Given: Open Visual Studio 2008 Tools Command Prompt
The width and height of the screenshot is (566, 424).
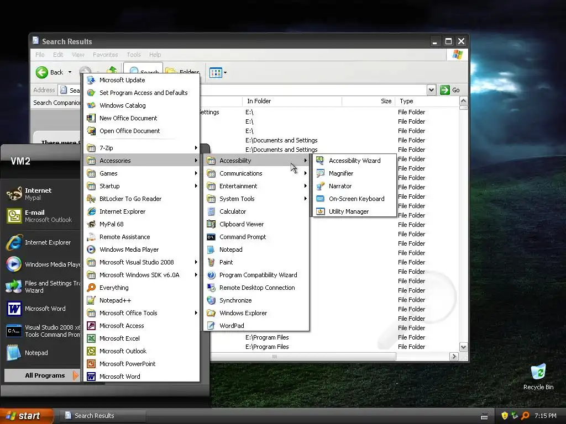Looking at the screenshot, I should pos(41,331).
